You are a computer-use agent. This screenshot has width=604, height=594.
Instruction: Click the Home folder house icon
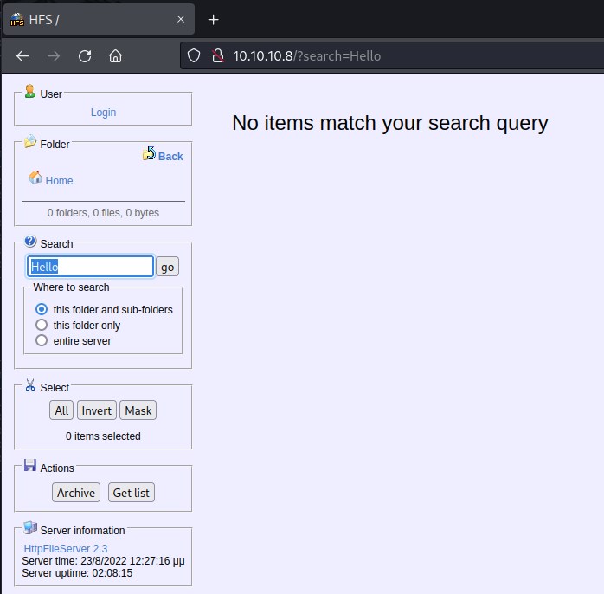click(35, 178)
